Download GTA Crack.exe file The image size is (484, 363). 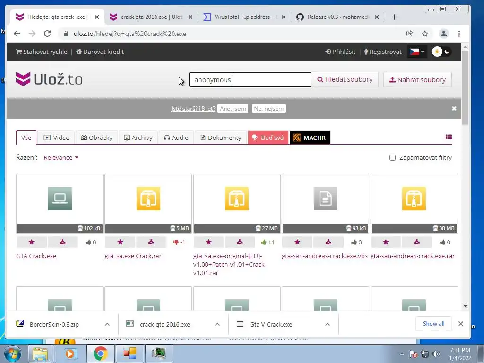point(63,242)
